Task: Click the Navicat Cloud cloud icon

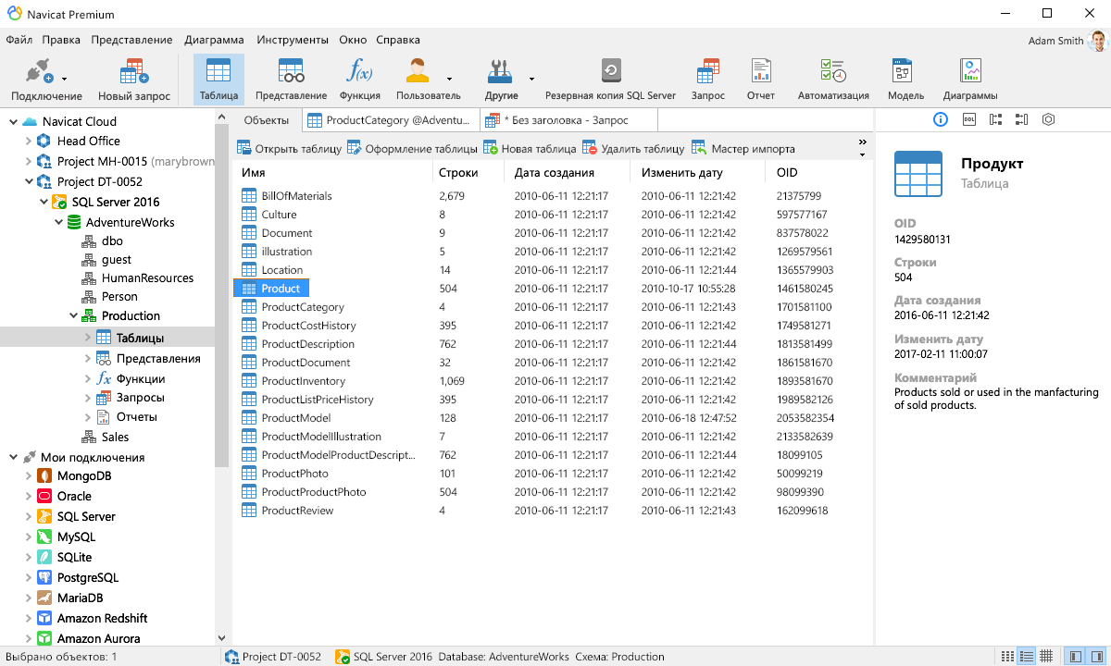Action: 30,121
